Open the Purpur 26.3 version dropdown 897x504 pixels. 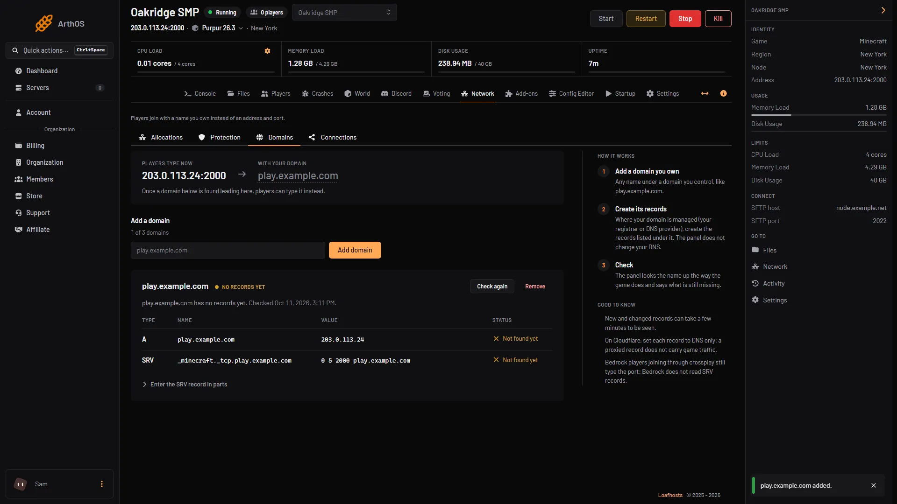click(x=218, y=28)
